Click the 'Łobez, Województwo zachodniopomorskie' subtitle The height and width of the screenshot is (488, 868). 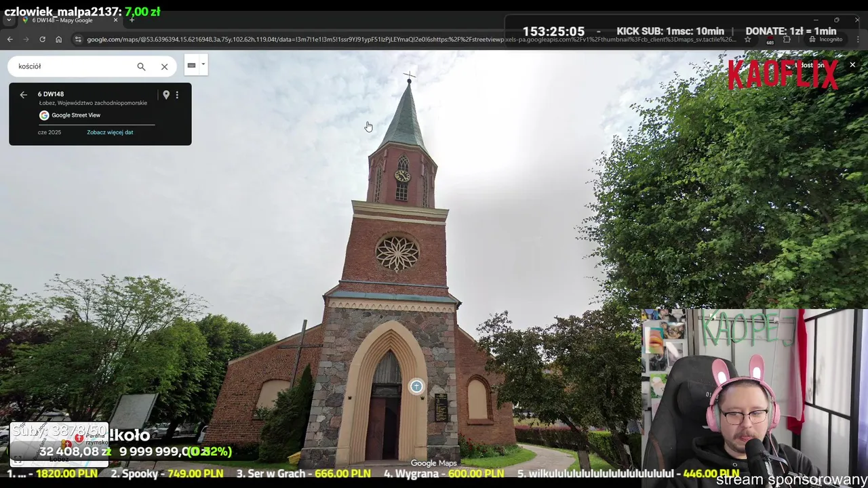pyautogui.click(x=93, y=103)
